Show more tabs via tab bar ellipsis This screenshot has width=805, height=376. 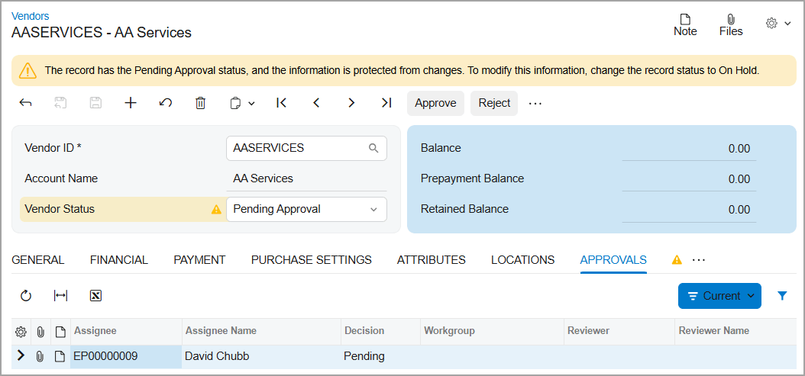(699, 260)
